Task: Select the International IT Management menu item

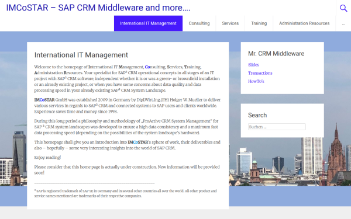Action: coord(148,23)
